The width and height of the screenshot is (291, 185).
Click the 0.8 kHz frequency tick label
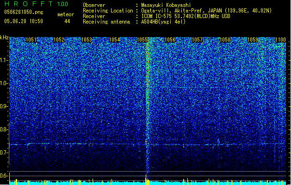click(x=4, y=129)
